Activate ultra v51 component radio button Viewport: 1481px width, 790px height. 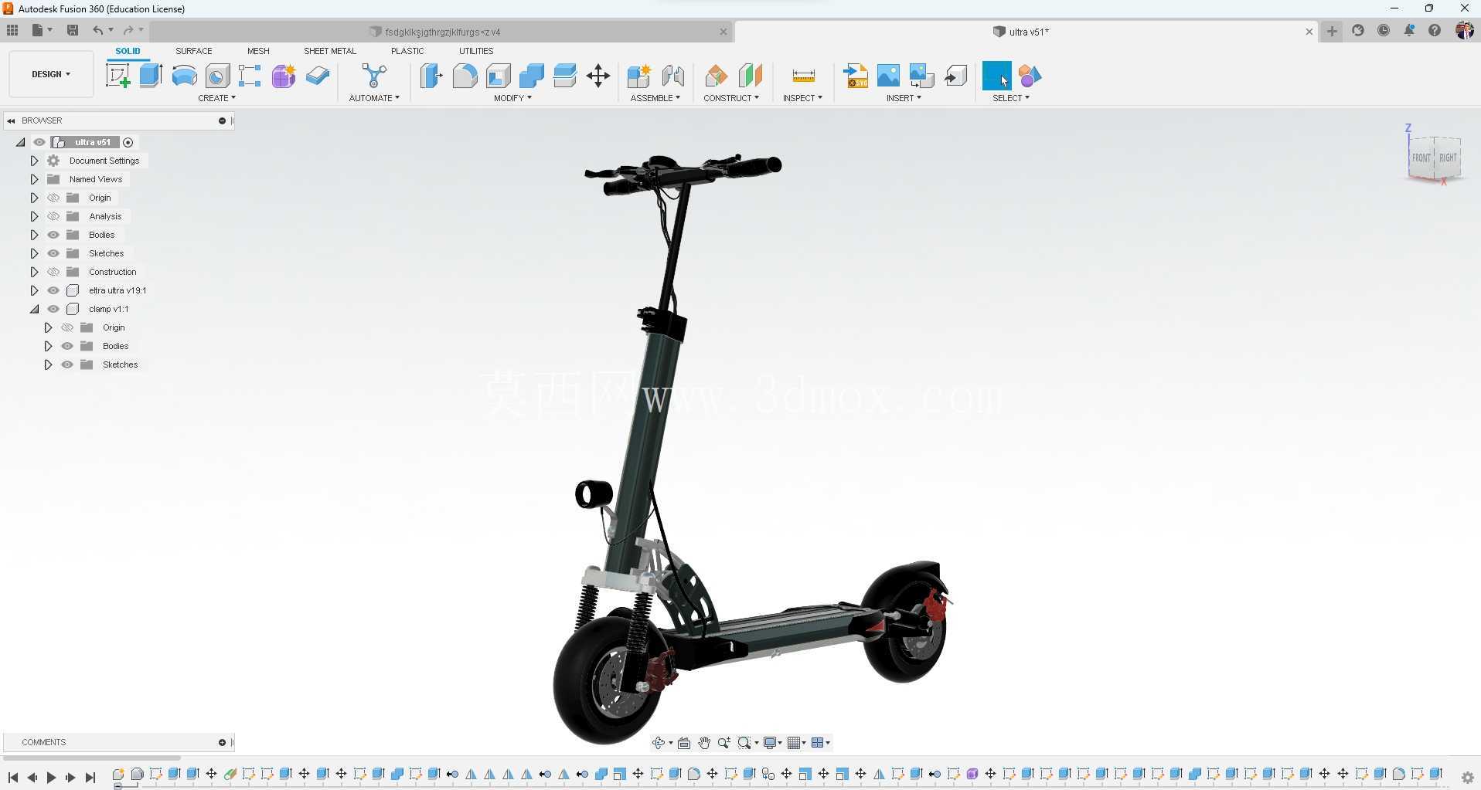(128, 142)
